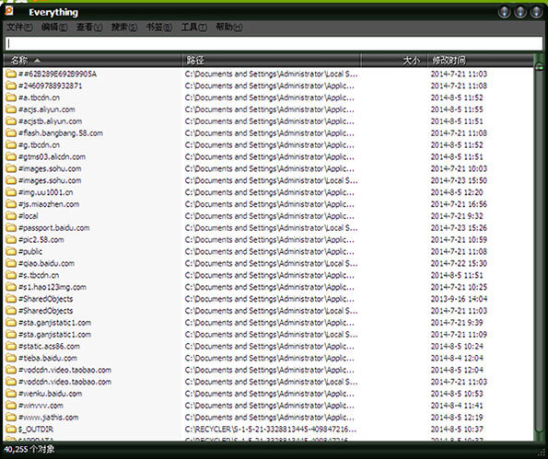Image resolution: width=548 pixels, height=459 pixels.
Task: Select the #vodcdn.video.taobao.com row dated 2014-8-5 12:04
Action: 268,370
